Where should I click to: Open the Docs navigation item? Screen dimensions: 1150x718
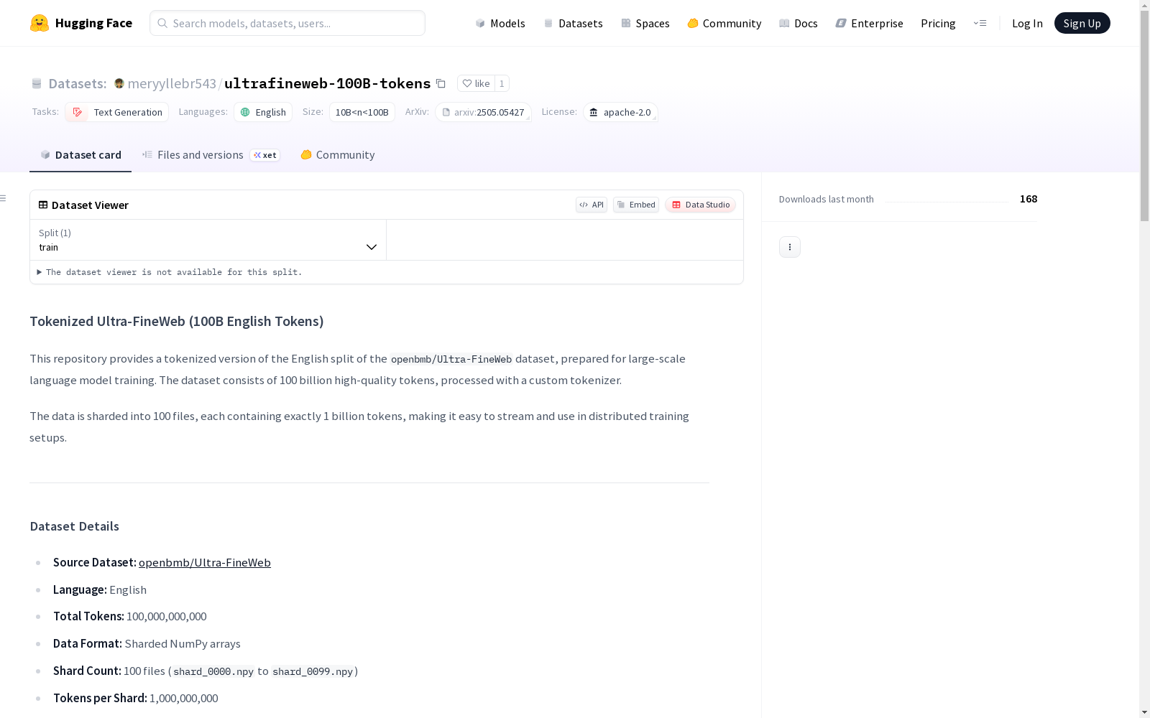(x=799, y=23)
